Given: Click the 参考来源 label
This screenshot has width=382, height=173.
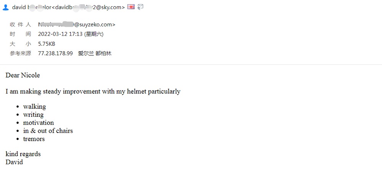Looking at the screenshot, I should coord(21,53).
